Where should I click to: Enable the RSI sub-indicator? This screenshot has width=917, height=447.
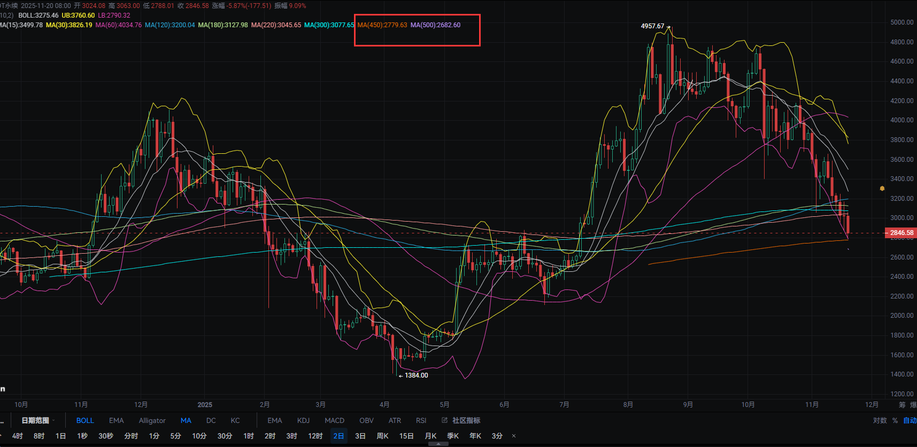coord(421,420)
